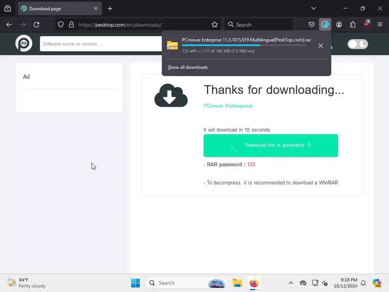Image resolution: width=389 pixels, height=292 pixels.
Task: Open a new browser tab
Action: click(x=110, y=9)
